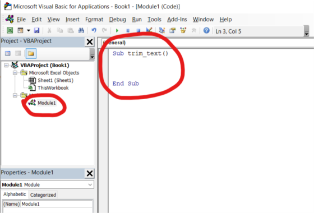The width and height of the screenshot is (314, 213).
Task: Click the Sub trim_text() code line
Action: point(140,53)
